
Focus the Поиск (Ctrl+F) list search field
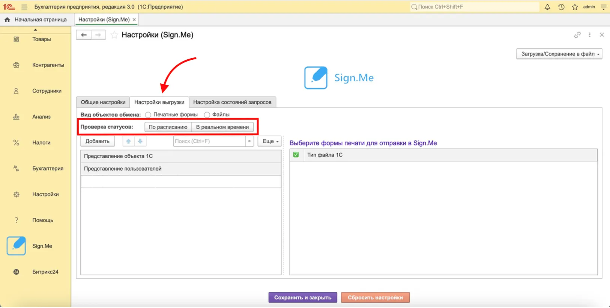click(209, 141)
